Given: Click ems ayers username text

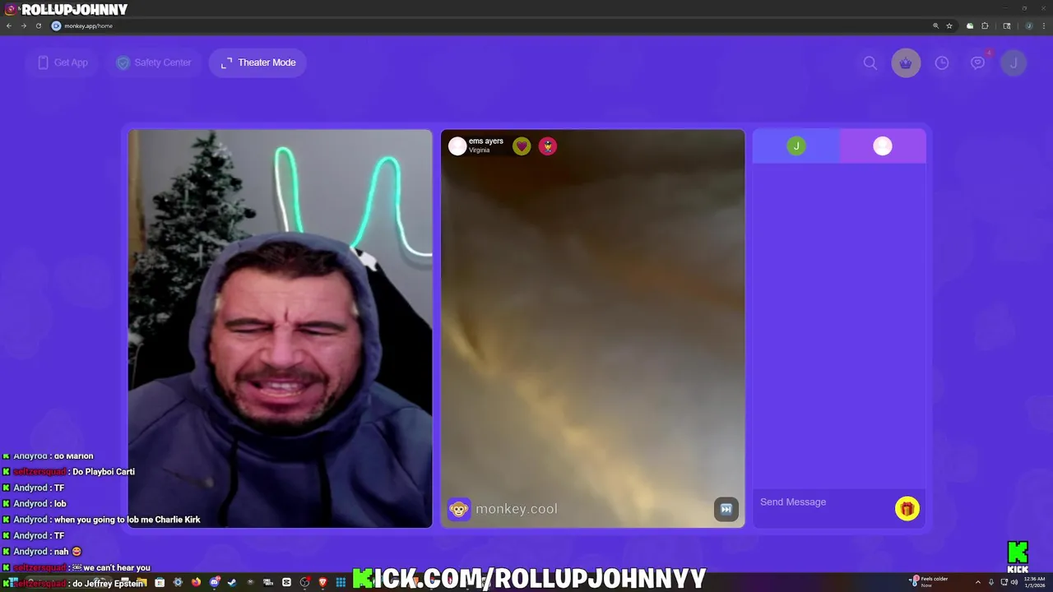Looking at the screenshot, I should [x=485, y=141].
